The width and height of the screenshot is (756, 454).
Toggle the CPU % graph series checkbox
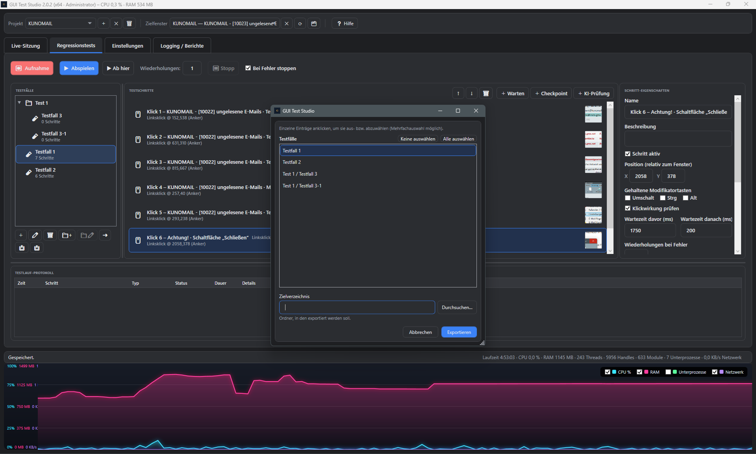pos(608,372)
